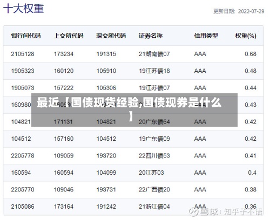Screen dimensions: 270x220
Task: Select interbank code 2105128
Action: (x=23, y=54)
